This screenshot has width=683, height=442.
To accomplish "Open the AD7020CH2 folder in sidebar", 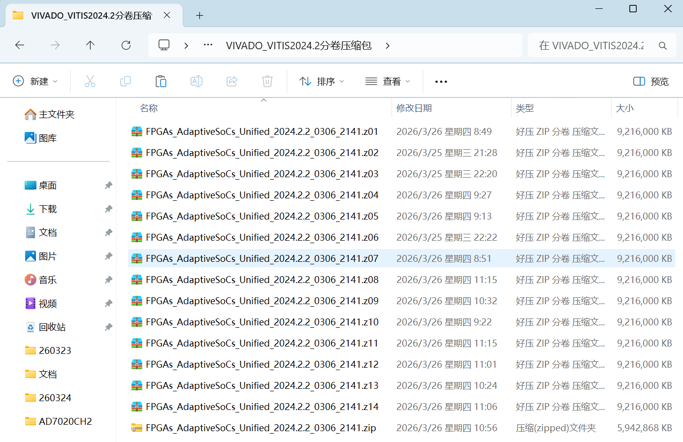I will (65, 421).
